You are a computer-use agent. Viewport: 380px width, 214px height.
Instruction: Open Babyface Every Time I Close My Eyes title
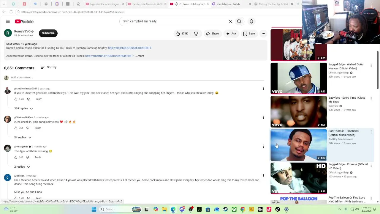click(347, 100)
